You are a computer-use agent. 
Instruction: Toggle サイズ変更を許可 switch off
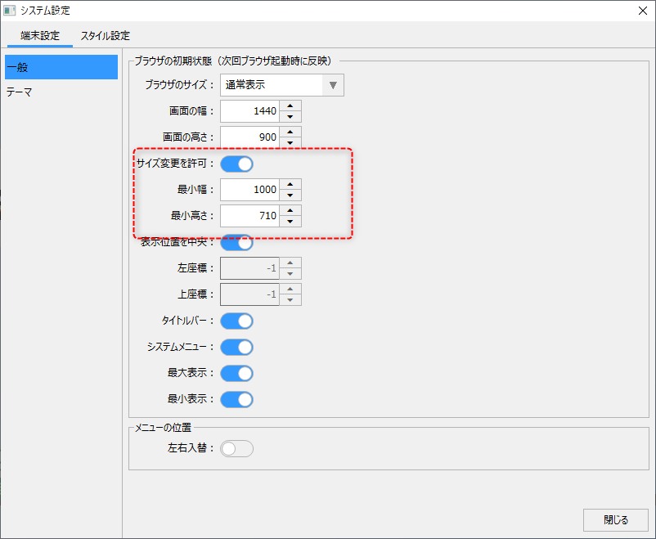pyautogui.click(x=236, y=164)
